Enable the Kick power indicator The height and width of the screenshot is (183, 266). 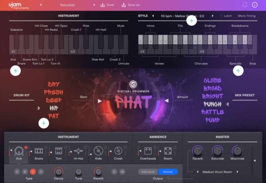coord(26,147)
